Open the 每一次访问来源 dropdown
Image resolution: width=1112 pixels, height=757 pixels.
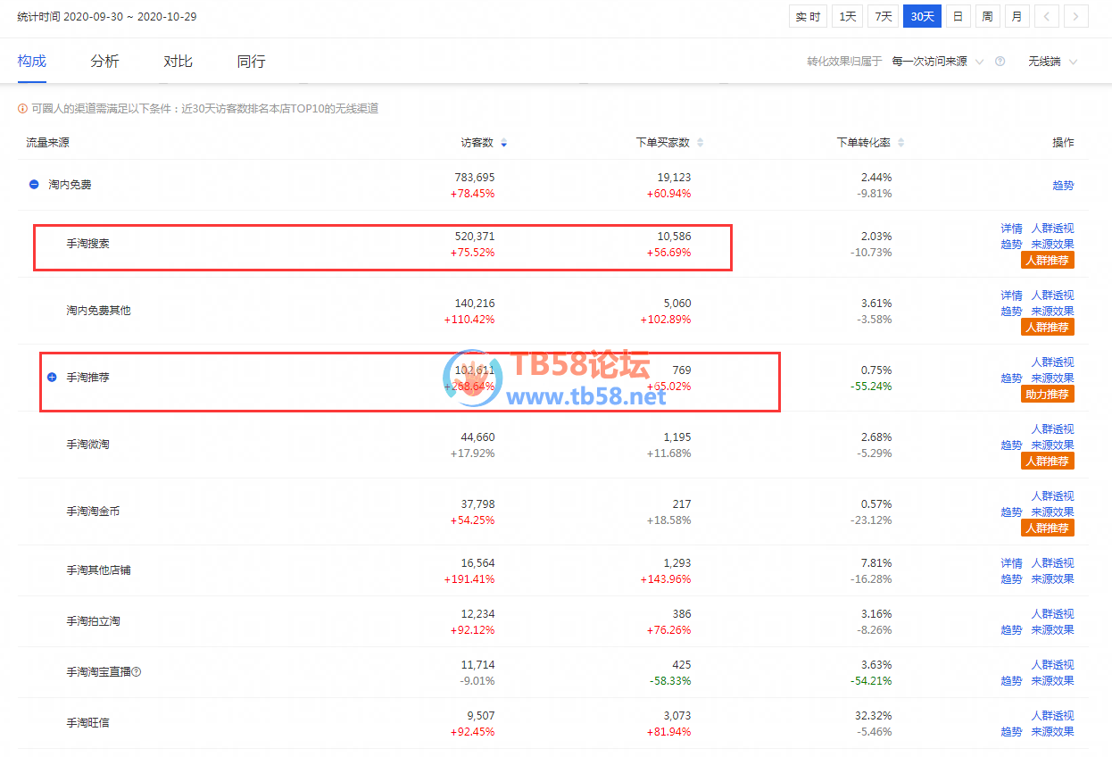click(x=937, y=62)
